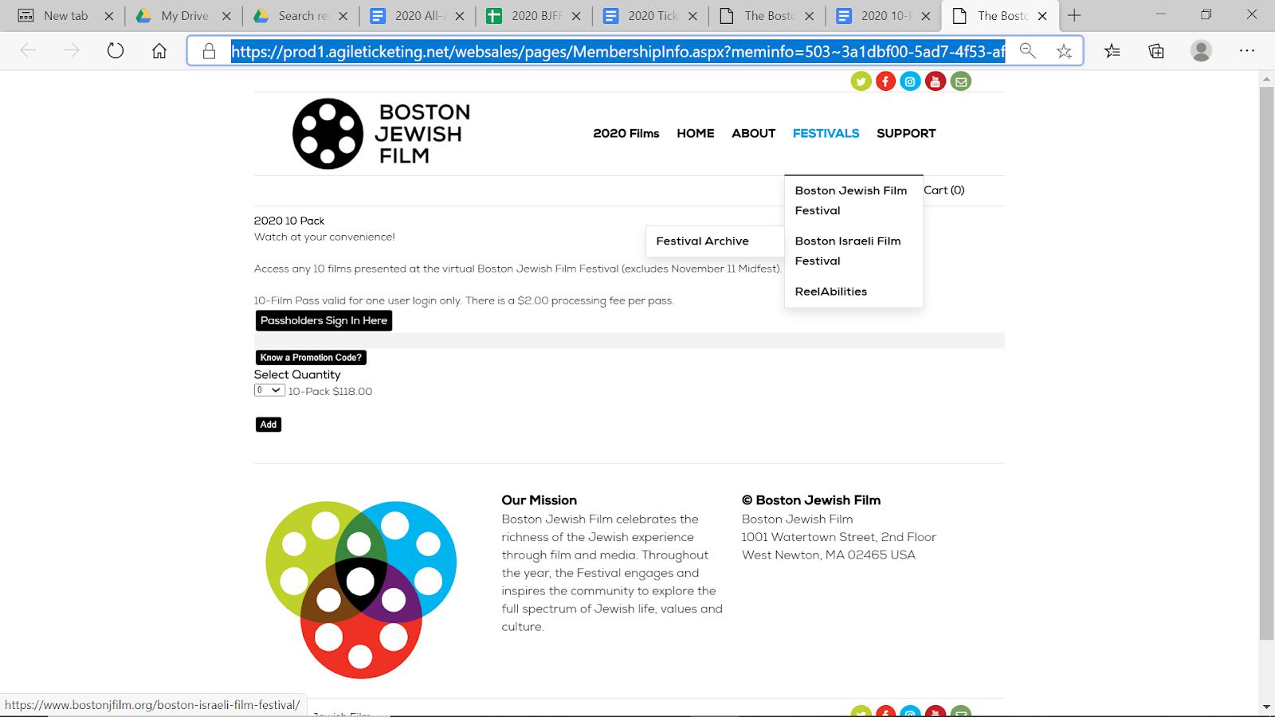1275x717 pixels.
Task: Close the New tab browser tab
Action: [109, 16]
